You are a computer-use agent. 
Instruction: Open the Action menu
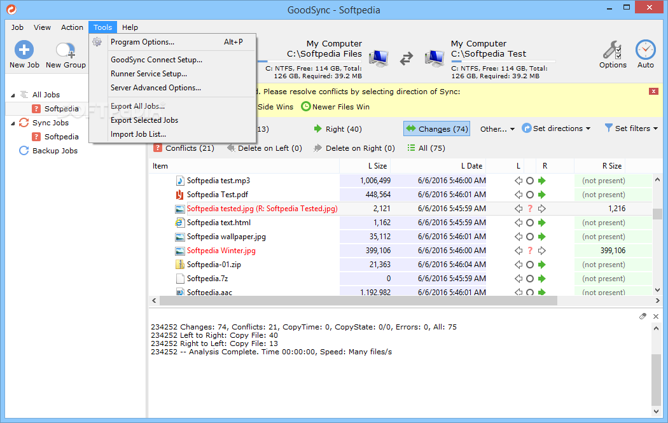[x=72, y=27]
